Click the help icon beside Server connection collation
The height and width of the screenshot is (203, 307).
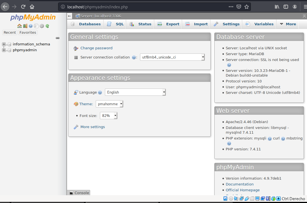134,57
